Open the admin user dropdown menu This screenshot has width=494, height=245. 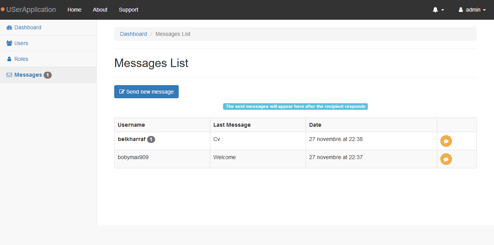coord(472,10)
